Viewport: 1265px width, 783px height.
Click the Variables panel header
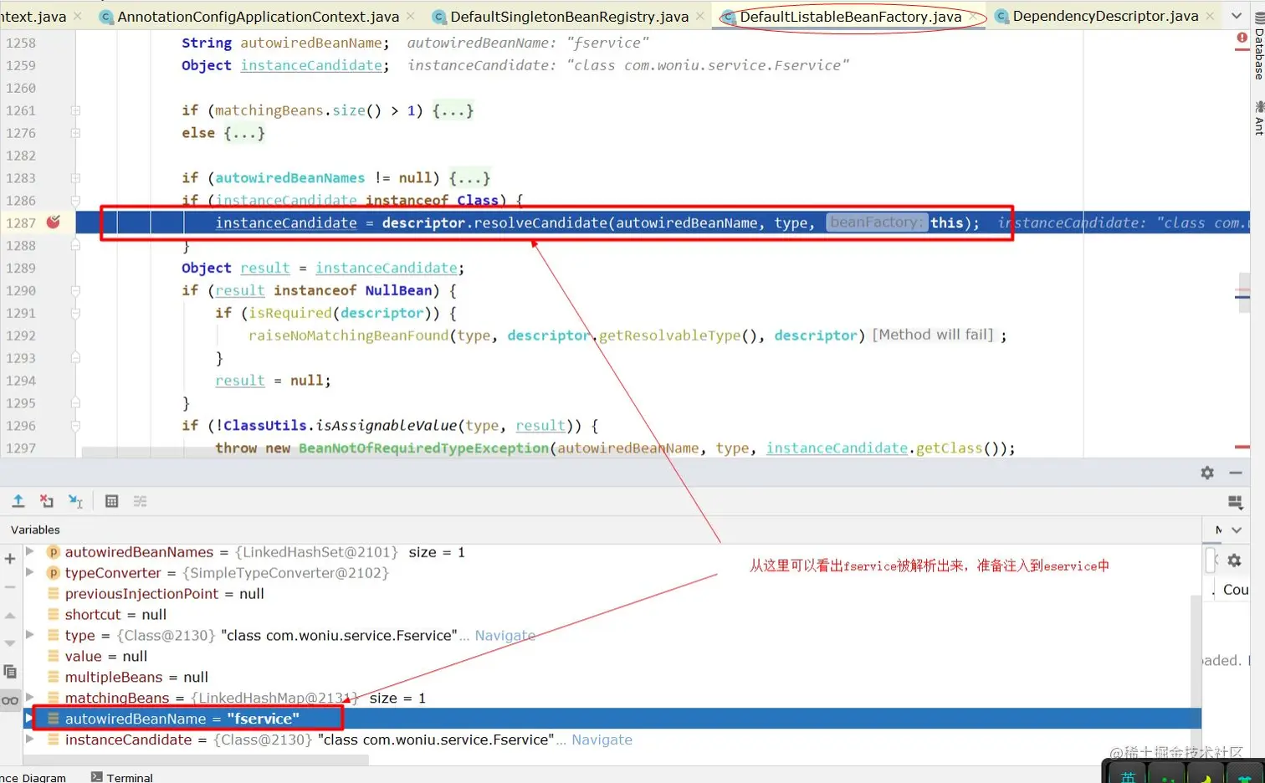(35, 530)
